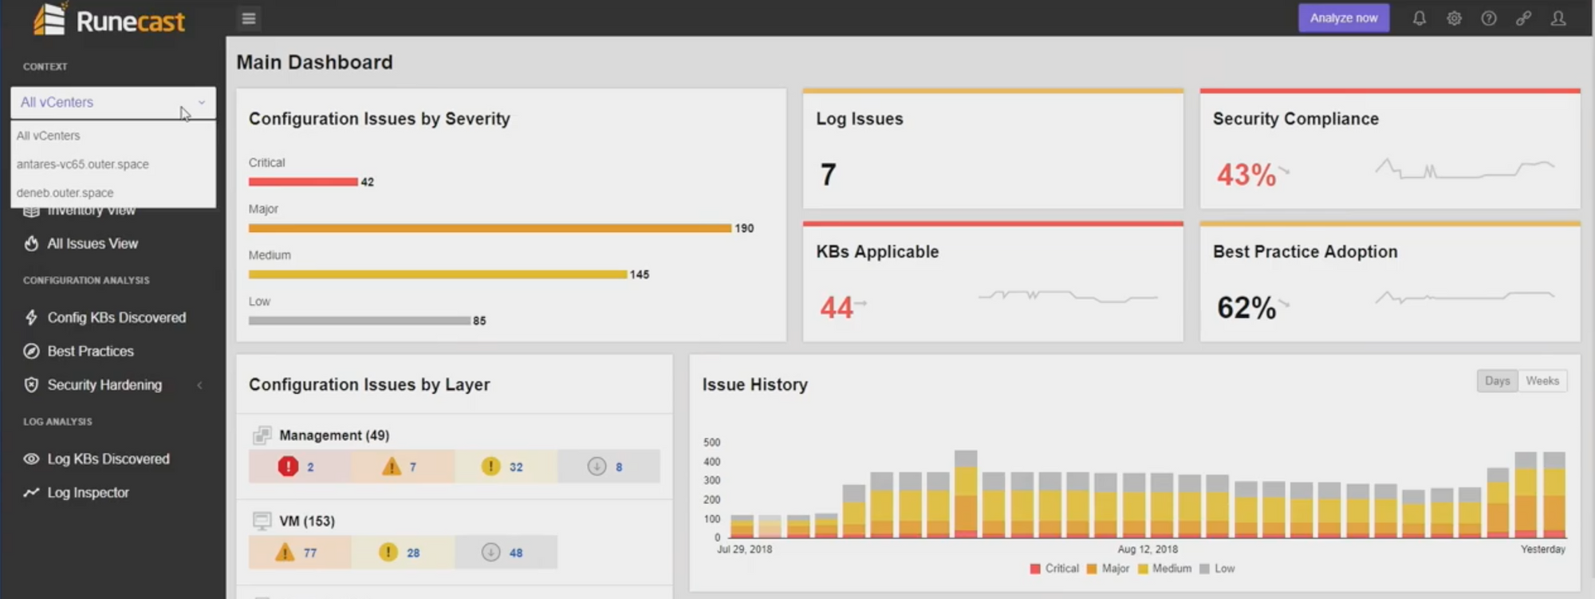Open Log Inspector page
The width and height of the screenshot is (1595, 599).
pyautogui.click(x=88, y=492)
